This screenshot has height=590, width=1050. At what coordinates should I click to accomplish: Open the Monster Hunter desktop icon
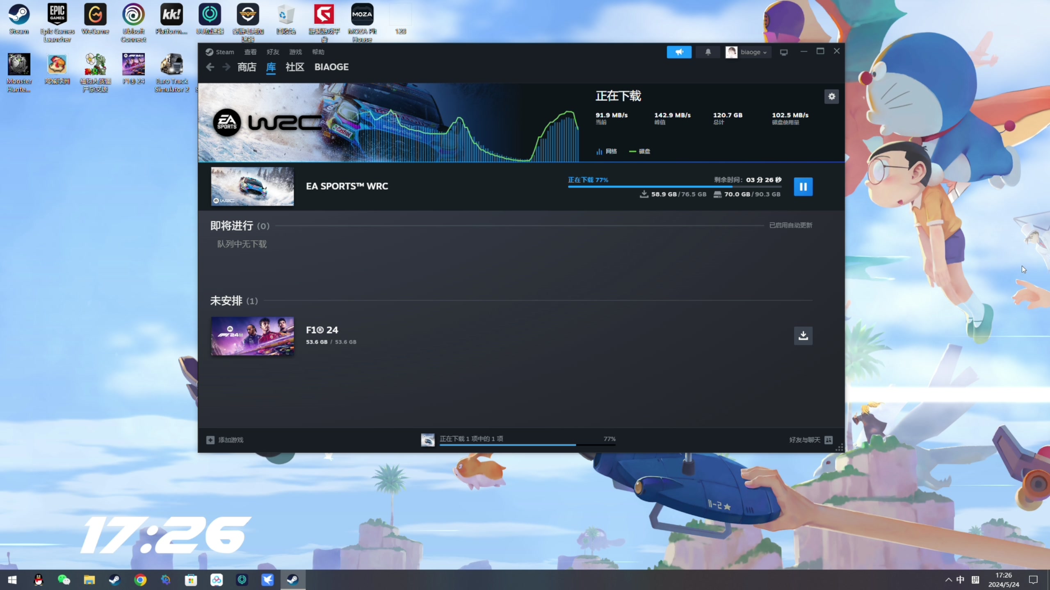(19, 73)
